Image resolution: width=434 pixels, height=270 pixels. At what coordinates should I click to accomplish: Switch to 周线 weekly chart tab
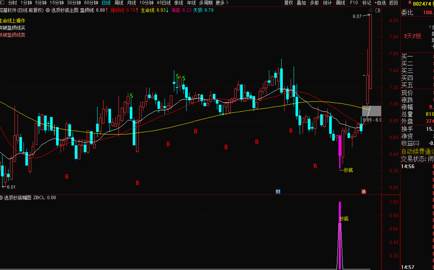click(119, 3)
